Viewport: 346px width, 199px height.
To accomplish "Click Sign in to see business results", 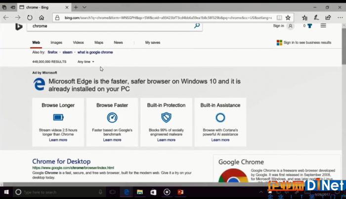I will click(304, 42).
